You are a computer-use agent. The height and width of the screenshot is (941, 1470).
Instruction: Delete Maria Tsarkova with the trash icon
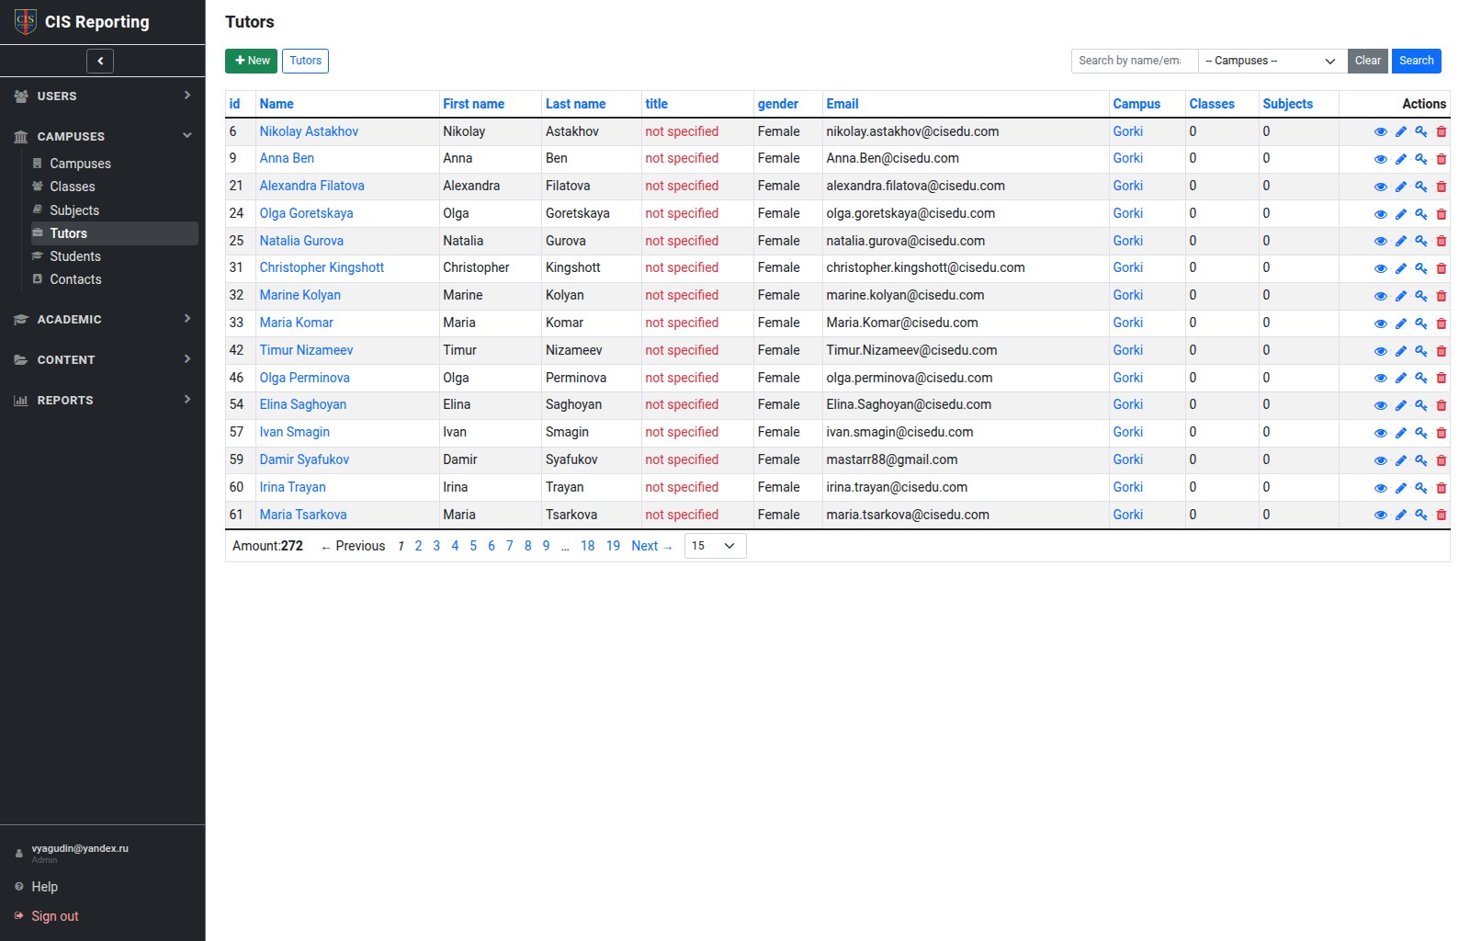[1442, 515]
